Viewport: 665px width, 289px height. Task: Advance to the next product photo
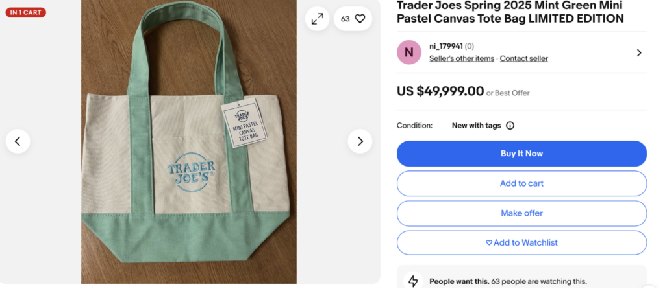[x=360, y=141]
